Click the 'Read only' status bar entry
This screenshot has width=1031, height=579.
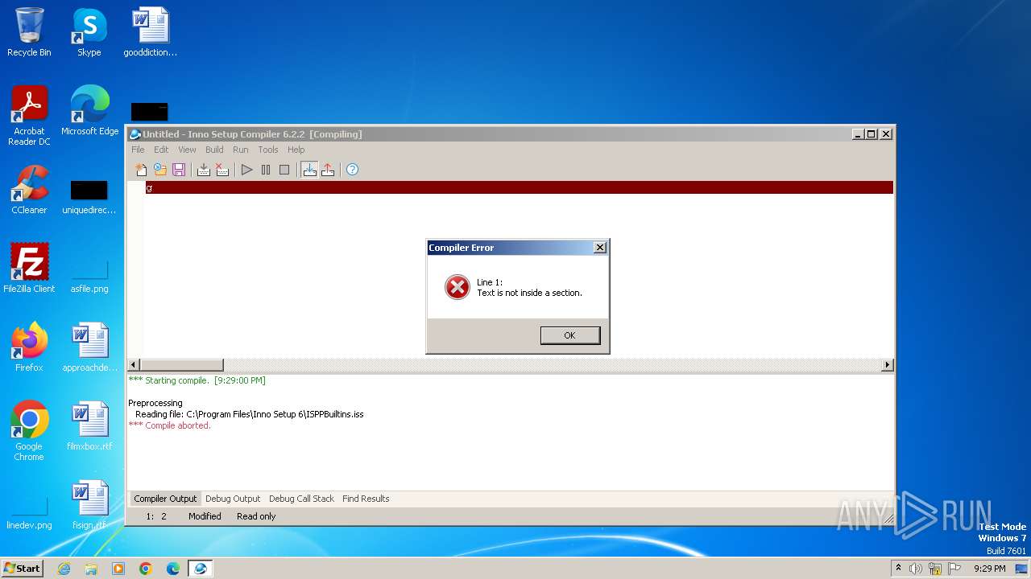pyautogui.click(x=256, y=516)
